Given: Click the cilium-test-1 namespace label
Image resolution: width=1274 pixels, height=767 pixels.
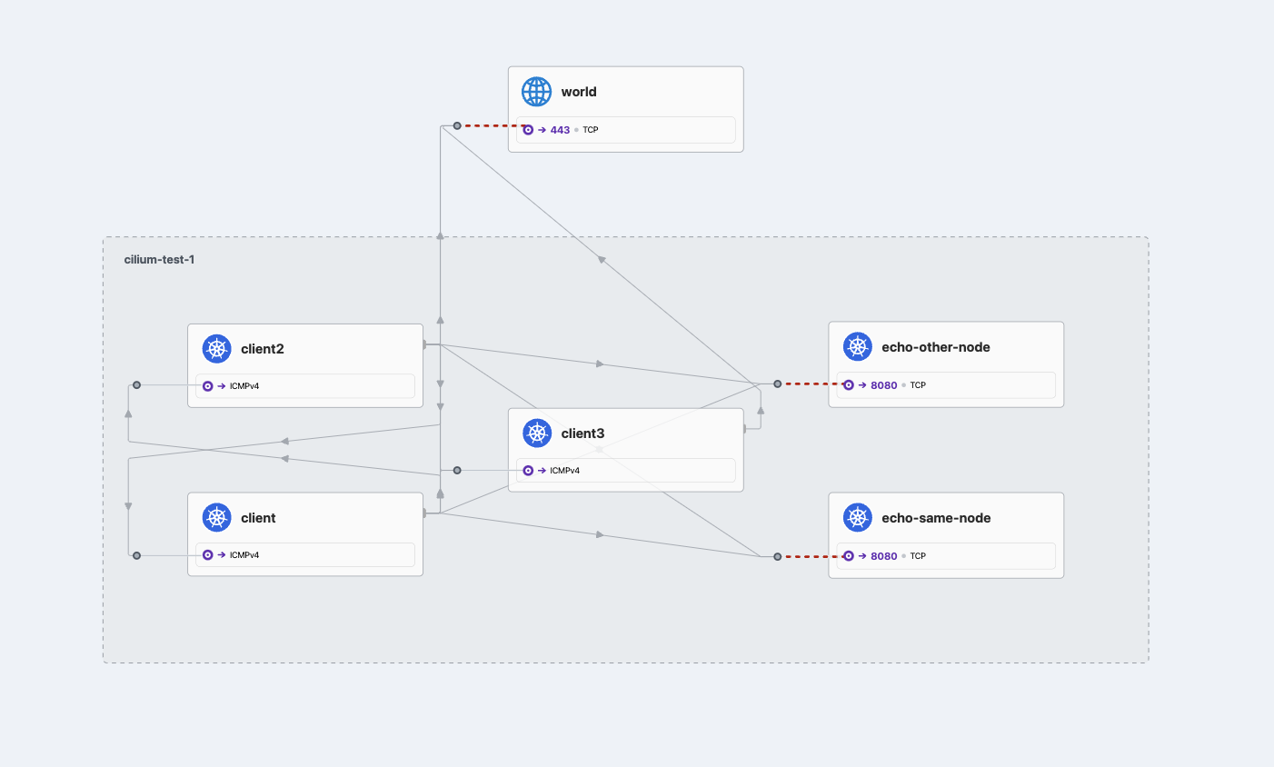Looking at the screenshot, I should (159, 260).
